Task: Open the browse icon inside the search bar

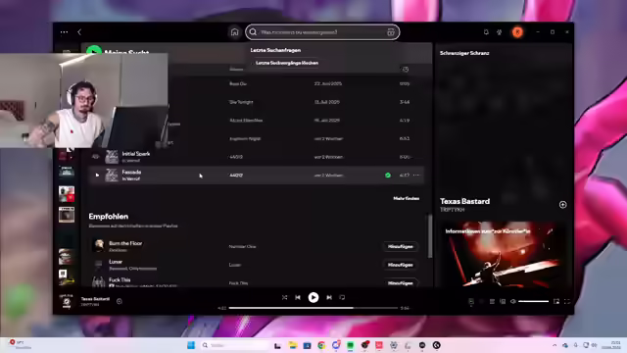Action: pos(391,32)
